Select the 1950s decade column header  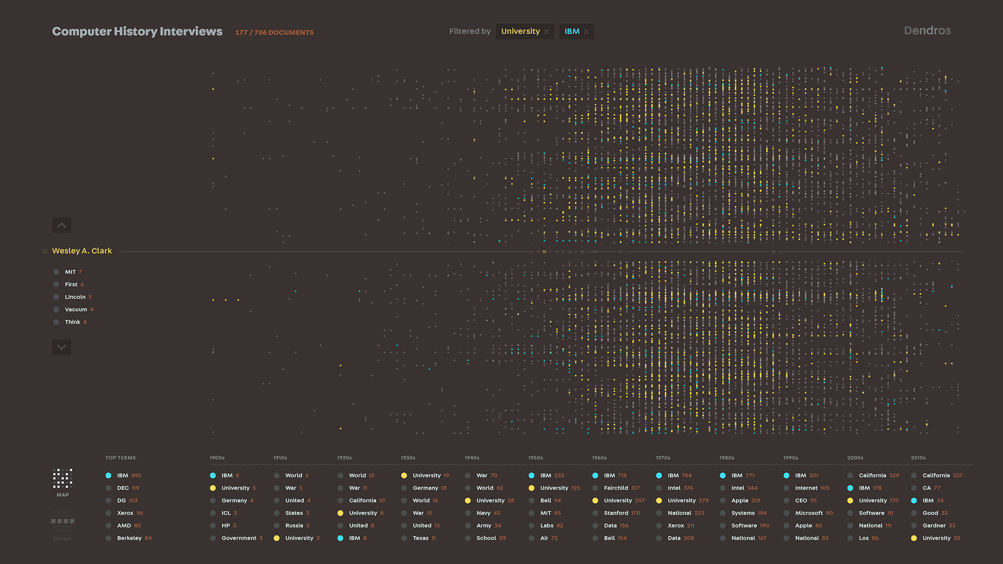[535, 458]
